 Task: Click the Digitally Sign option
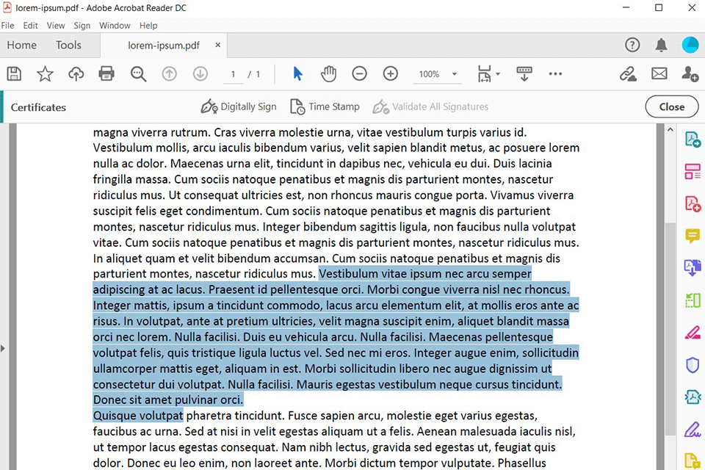[x=239, y=106]
